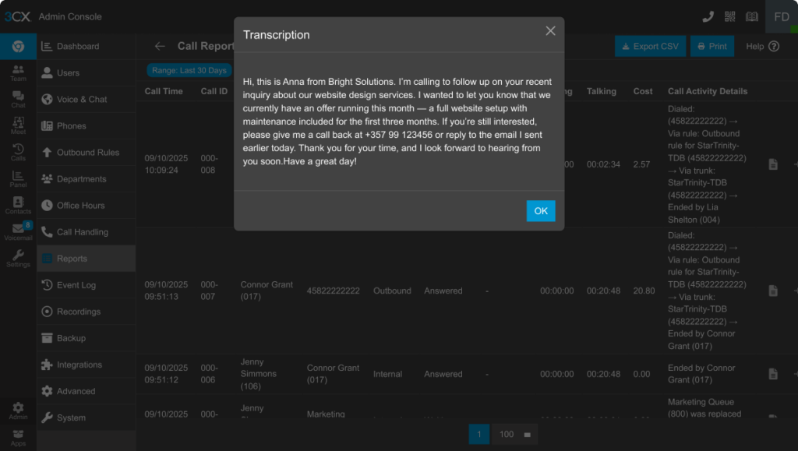Select Outbound Rules in the sidebar

(87, 153)
